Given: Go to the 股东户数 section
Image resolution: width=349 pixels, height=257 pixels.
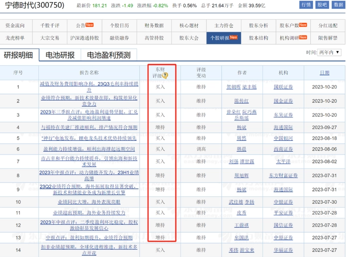Looking at the screenshot, I should point(292,25).
